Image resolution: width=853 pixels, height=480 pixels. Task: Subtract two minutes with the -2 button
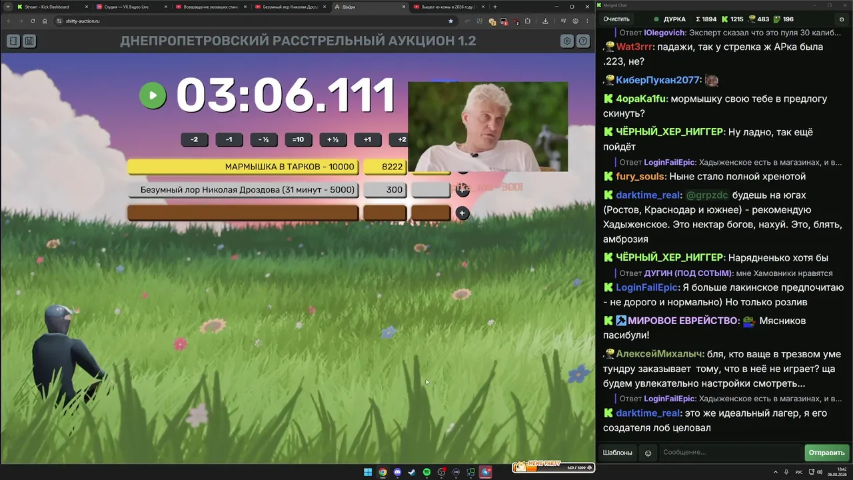pos(195,139)
